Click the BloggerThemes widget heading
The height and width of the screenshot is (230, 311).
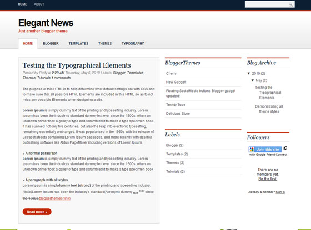point(183,63)
